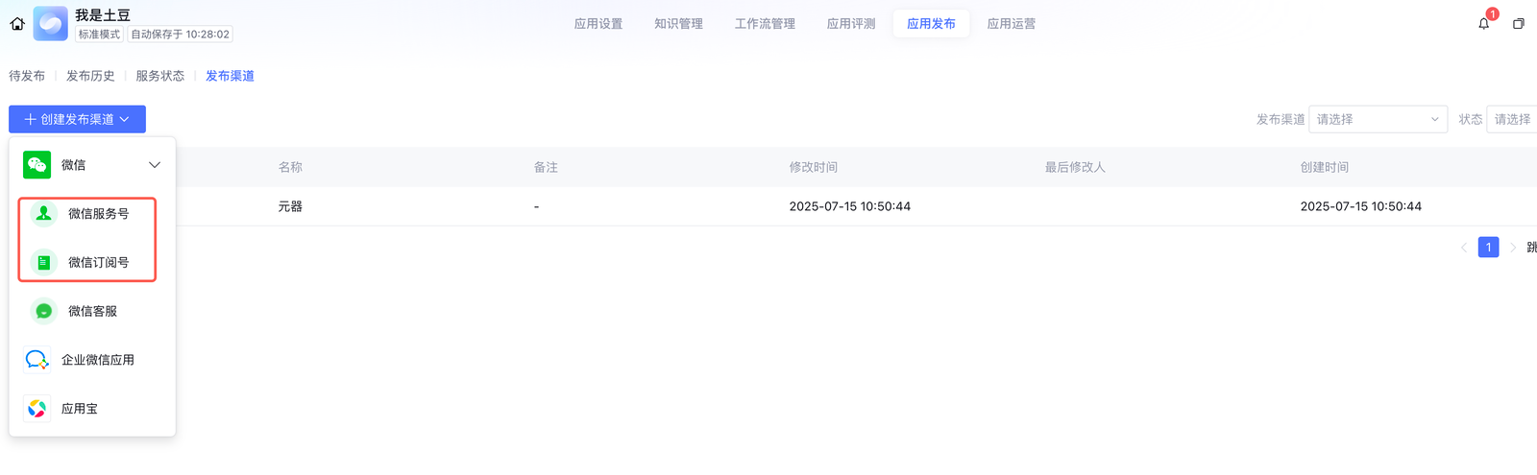Click the window copy icon at top right
Screen dimensions: 1537x475
click(x=1518, y=24)
